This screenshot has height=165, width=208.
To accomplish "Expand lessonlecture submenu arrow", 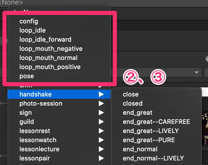I will click(x=101, y=149).
